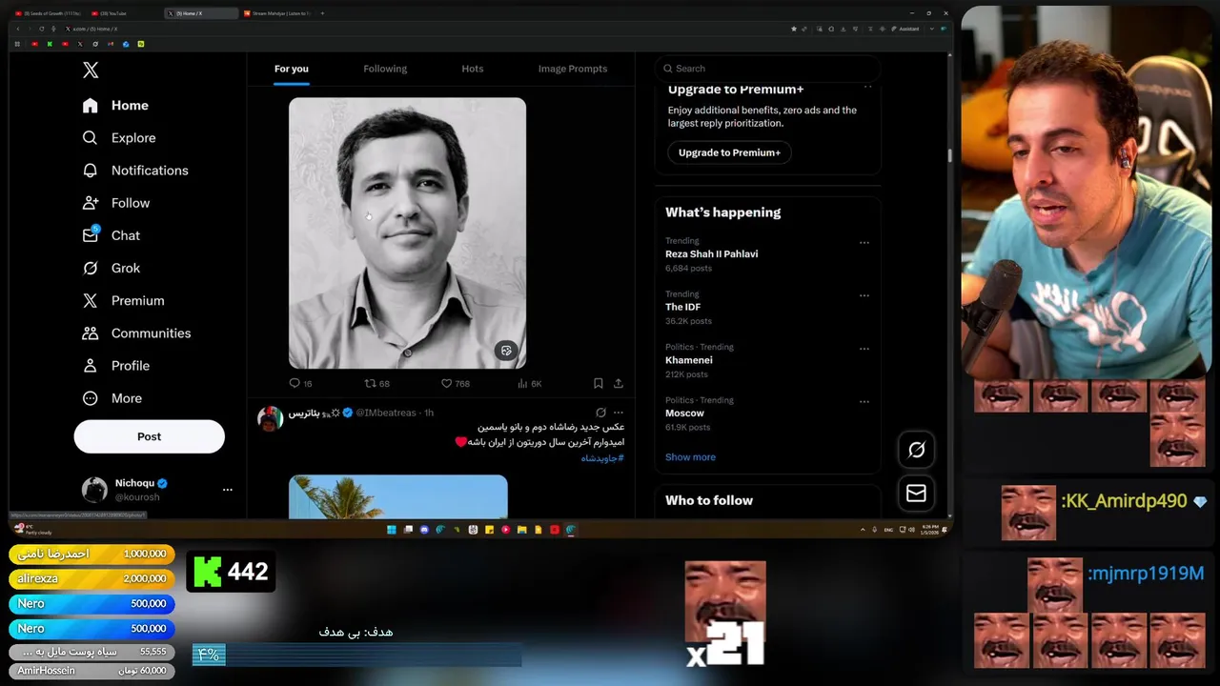1220x686 pixels.
Task: Open Follow in the sidebar
Action: pyautogui.click(x=116, y=203)
